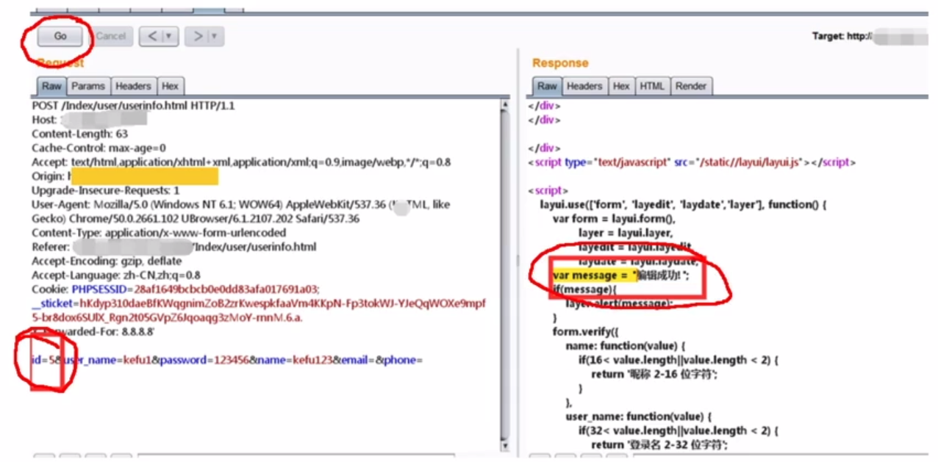Open history dropdown beside the > button

pos(216,36)
